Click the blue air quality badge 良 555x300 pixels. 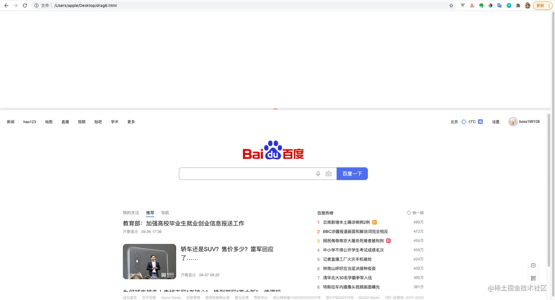[x=480, y=122]
